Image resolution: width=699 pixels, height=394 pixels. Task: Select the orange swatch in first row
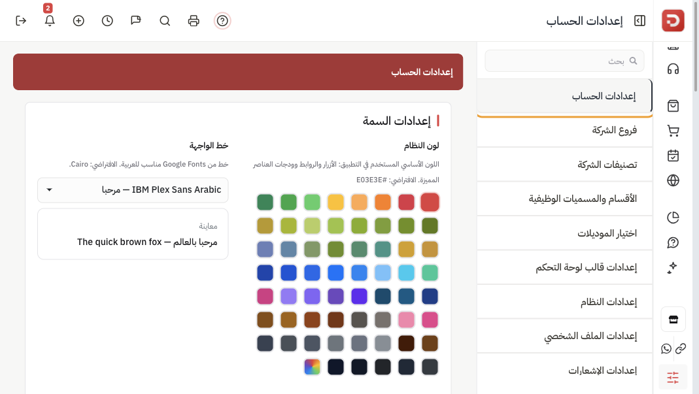(x=383, y=202)
